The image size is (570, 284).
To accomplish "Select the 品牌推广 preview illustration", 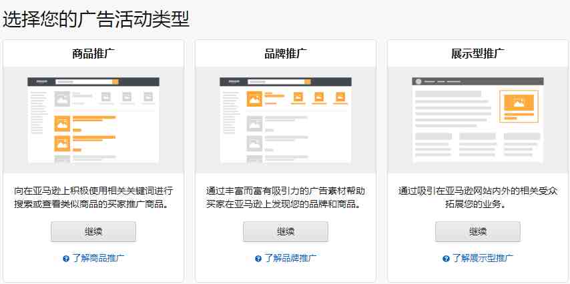I will point(286,120).
